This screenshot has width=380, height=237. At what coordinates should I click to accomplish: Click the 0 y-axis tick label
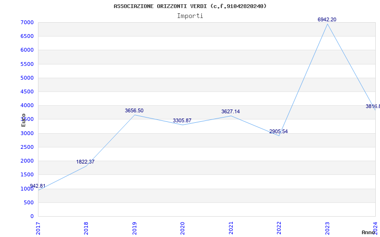point(32,216)
